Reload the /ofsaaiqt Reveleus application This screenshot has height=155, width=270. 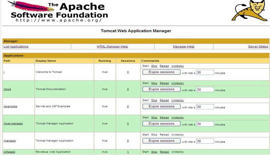tap(164, 152)
